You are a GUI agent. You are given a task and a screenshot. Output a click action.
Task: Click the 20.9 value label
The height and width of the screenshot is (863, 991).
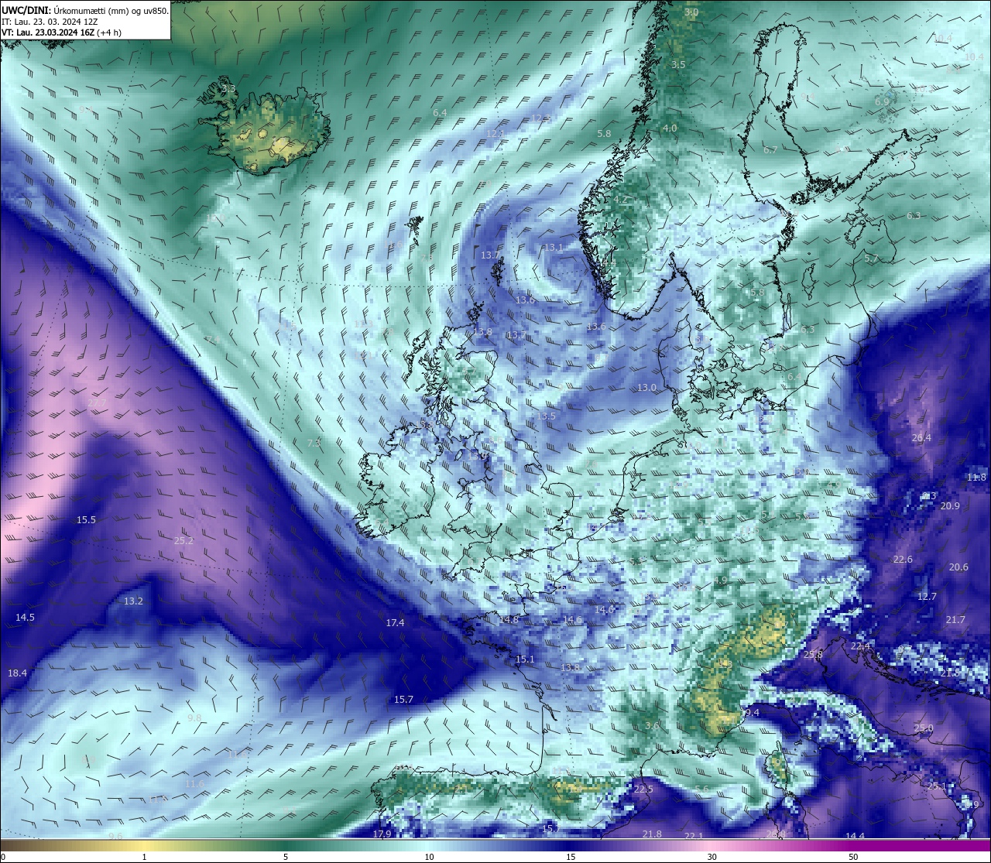point(950,505)
